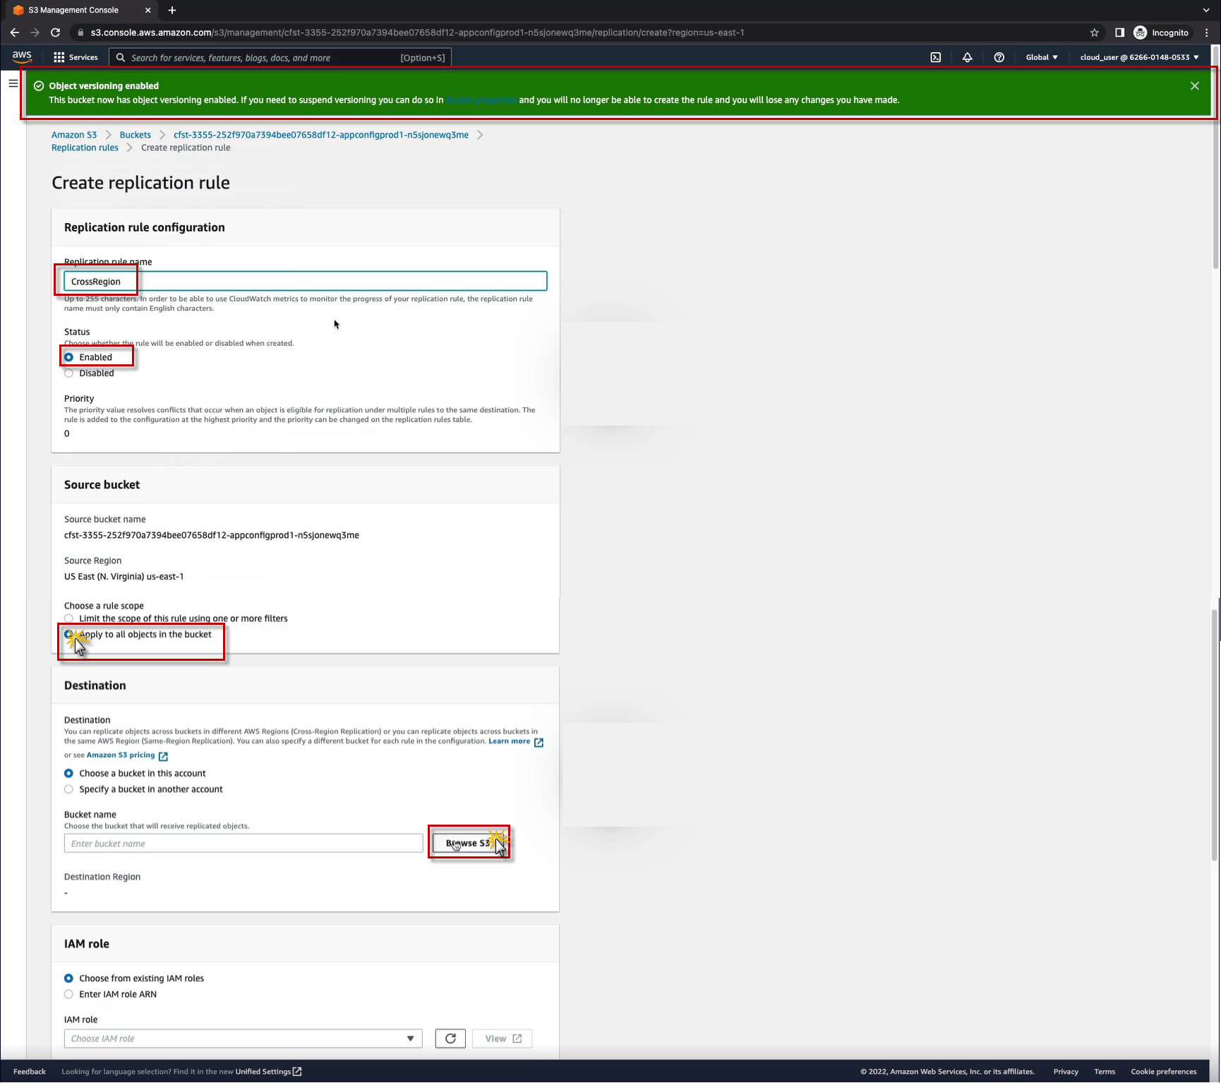Open the Unified Settings link
This screenshot has width=1221, height=1083.
pos(268,1072)
